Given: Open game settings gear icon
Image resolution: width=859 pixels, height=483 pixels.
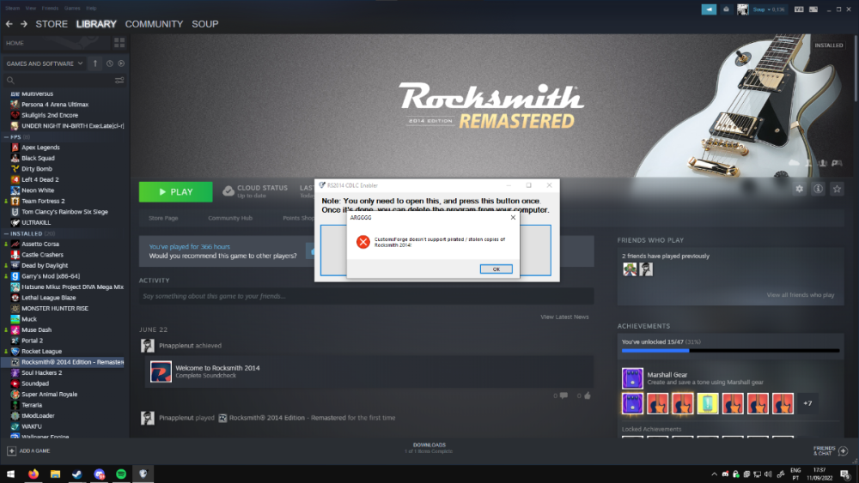Looking at the screenshot, I should pyautogui.click(x=799, y=189).
